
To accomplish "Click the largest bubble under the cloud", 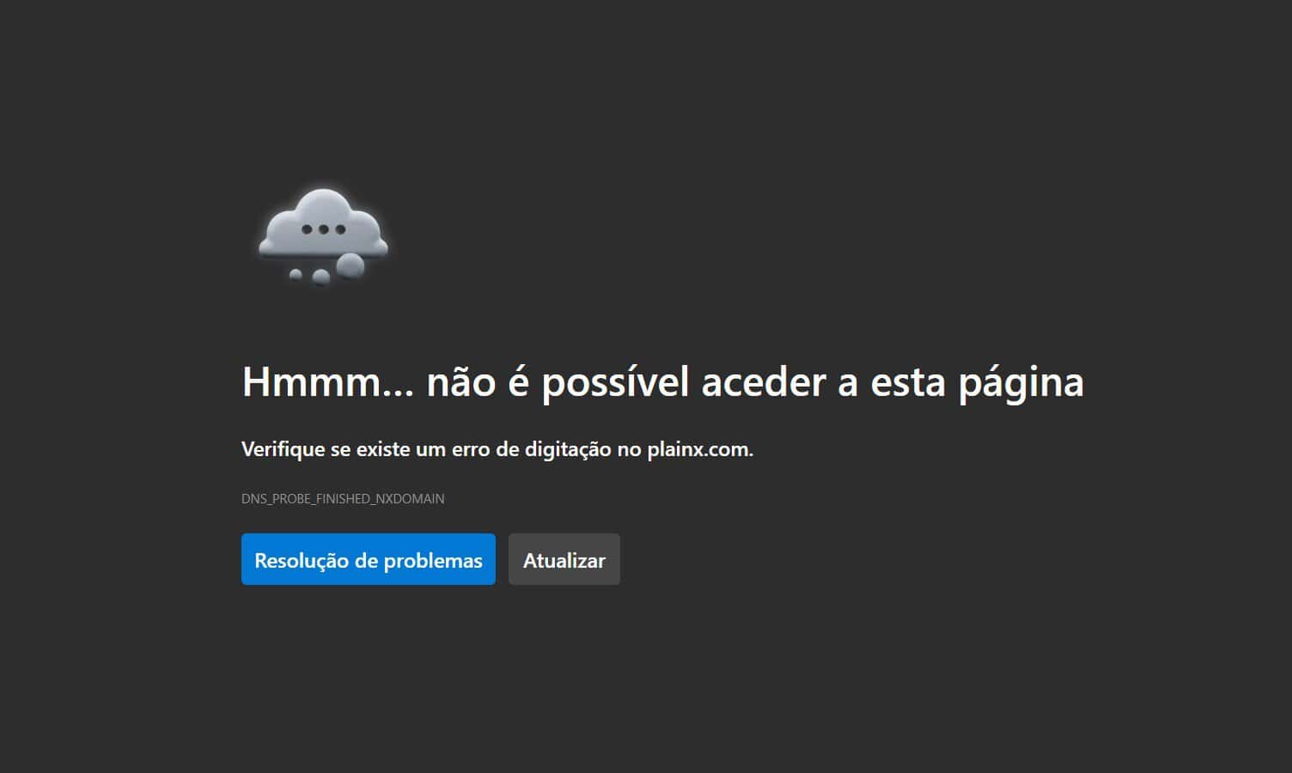I will 350,265.
